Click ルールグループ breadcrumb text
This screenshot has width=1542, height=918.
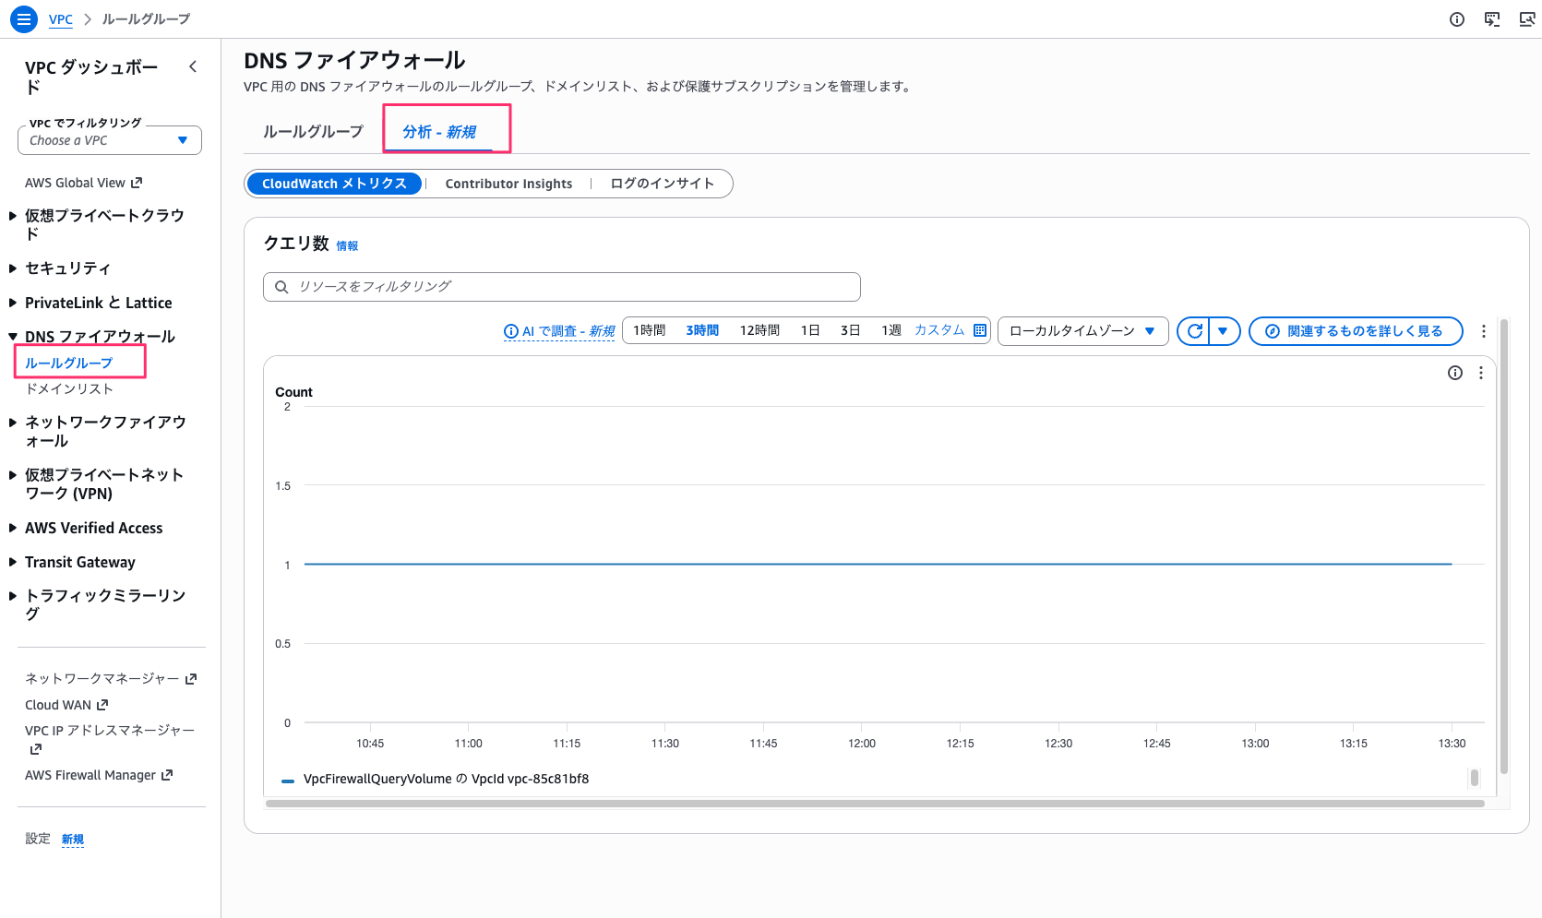pos(146,19)
